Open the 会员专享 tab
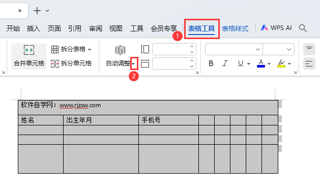Image resolution: width=320 pixels, height=195 pixels. point(164,28)
